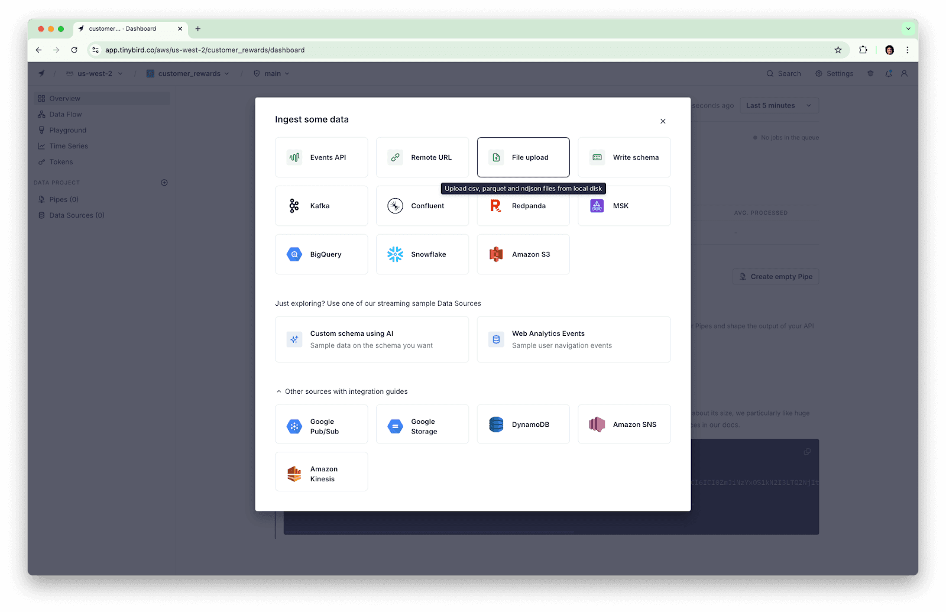946x612 pixels.
Task: Click the copy icon in code block
Action: (807, 452)
